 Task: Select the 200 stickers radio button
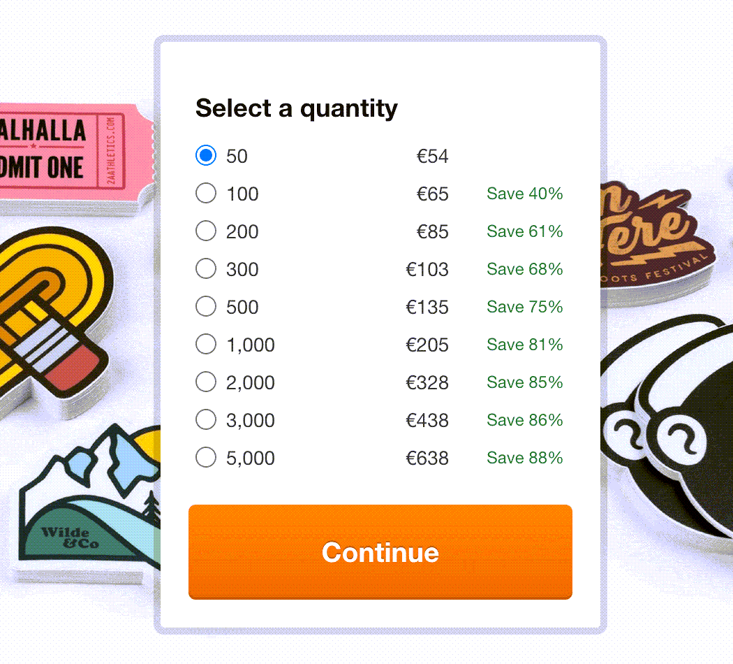[206, 231]
